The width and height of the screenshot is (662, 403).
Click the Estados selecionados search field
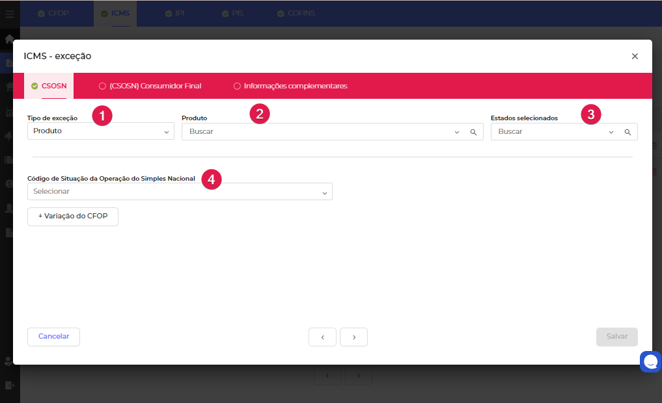click(x=547, y=132)
